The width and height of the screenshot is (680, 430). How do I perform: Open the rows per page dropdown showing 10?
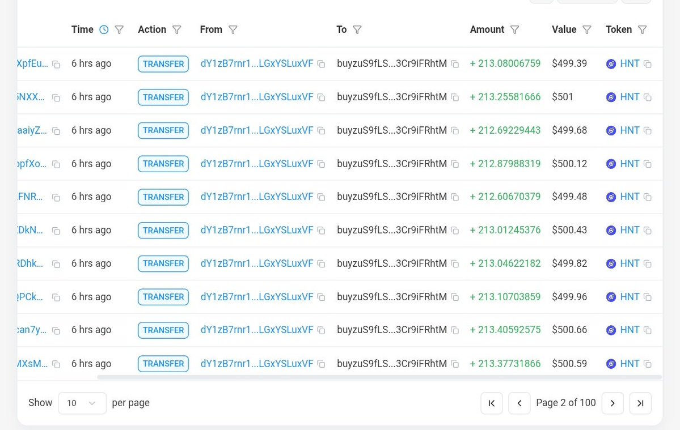click(82, 403)
